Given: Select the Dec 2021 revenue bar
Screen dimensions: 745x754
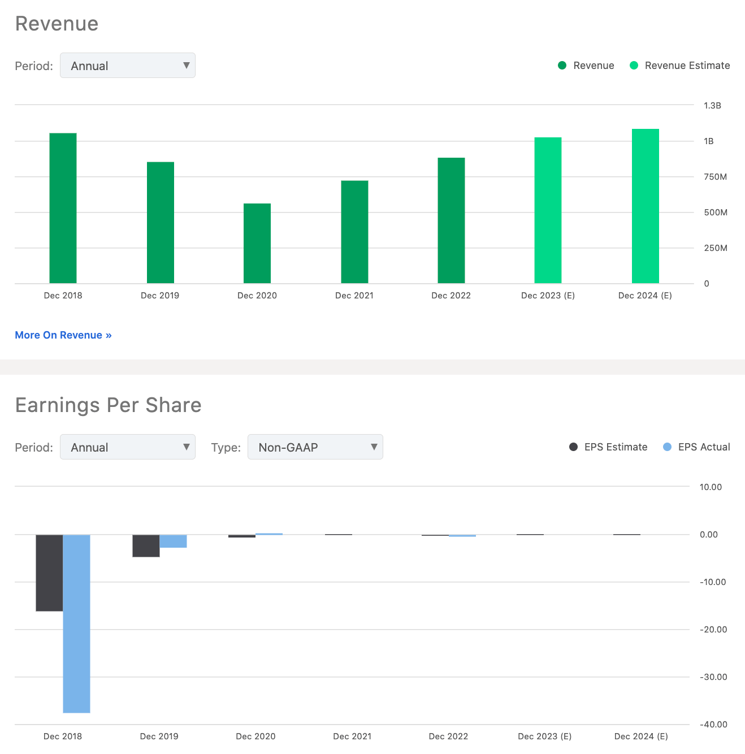Looking at the screenshot, I should point(354,232).
